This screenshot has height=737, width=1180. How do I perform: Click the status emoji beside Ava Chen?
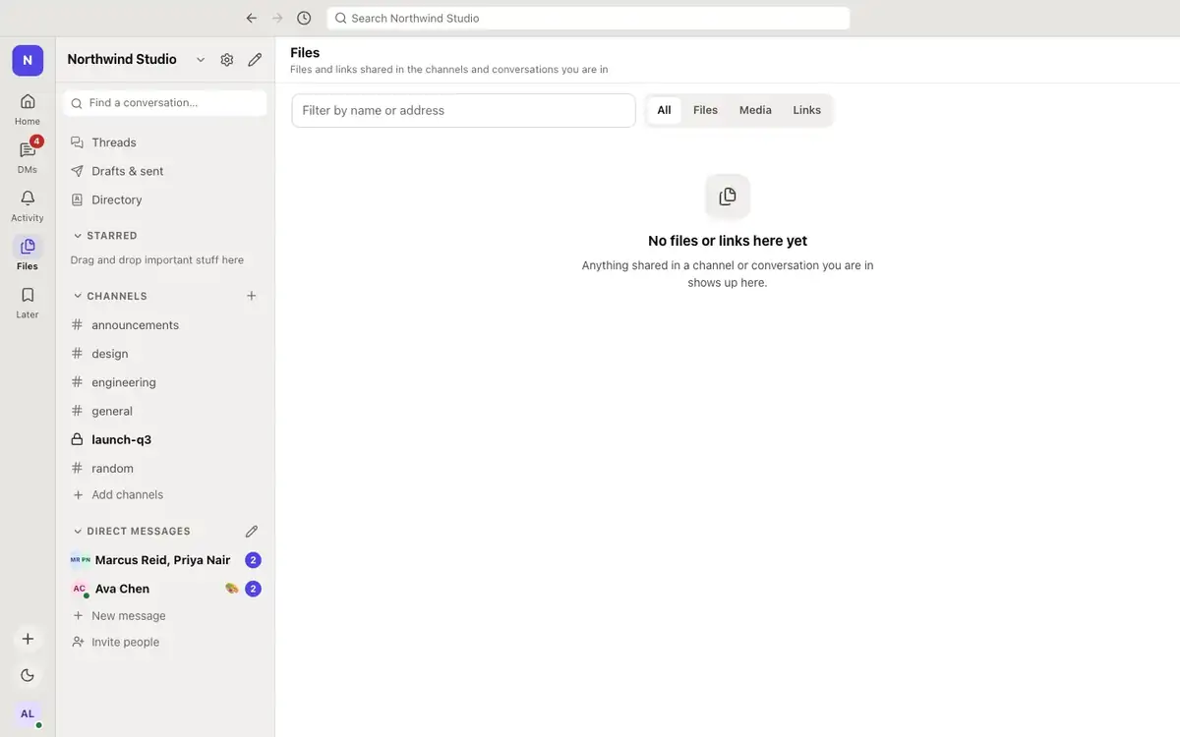[232, 589]
